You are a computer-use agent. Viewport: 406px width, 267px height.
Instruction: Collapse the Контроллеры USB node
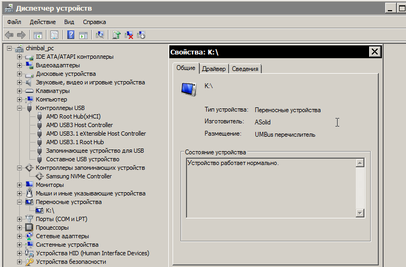tap(20, 108)
